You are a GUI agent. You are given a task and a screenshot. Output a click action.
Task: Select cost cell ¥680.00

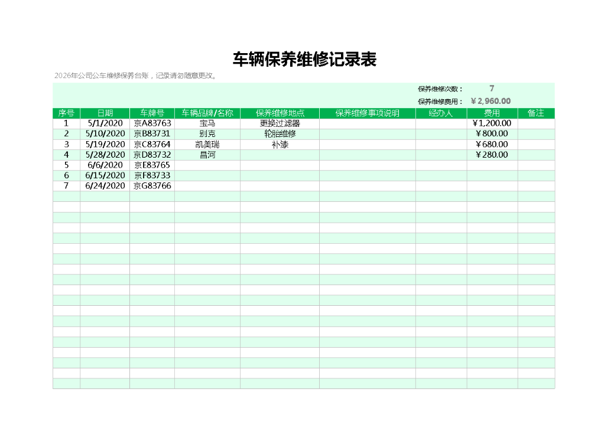492,145
